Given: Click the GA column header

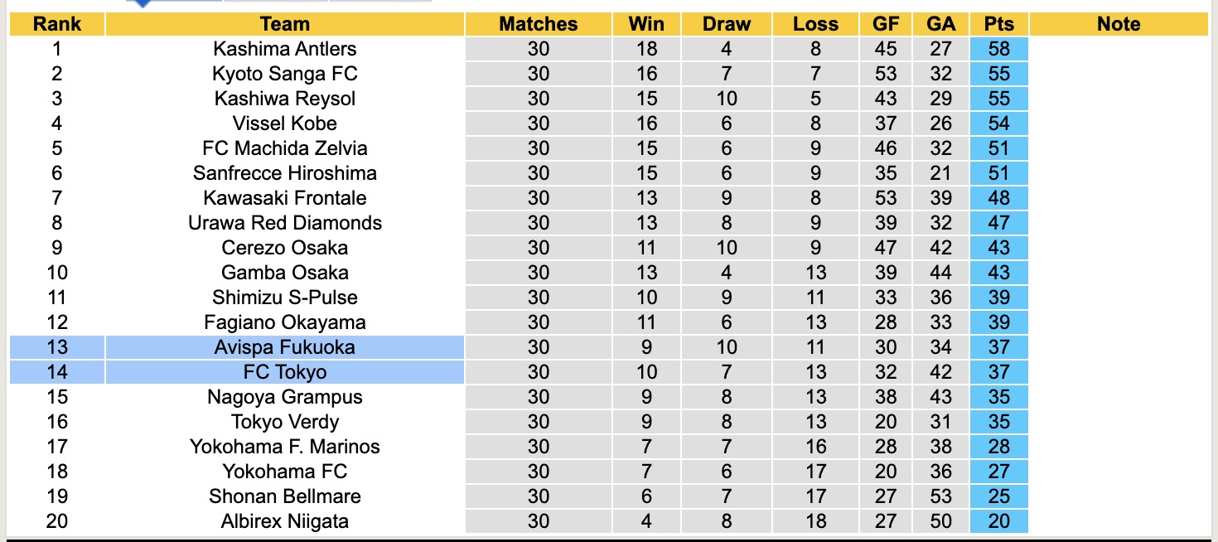Looking at the screenshot, I should (x=941, y=24).
